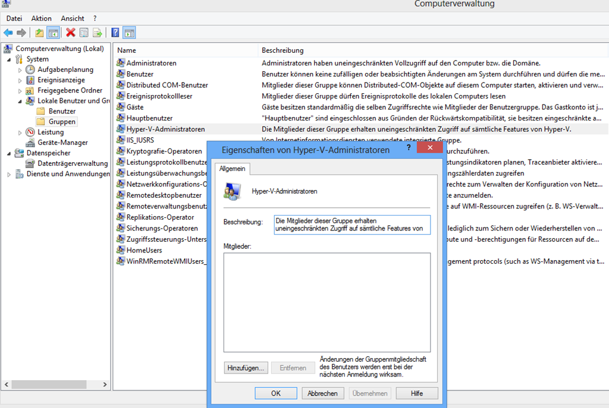The image size is (609, 408).
Task: Click the blue Back arrow in toolbar
Action: click(x=8, y=33)
